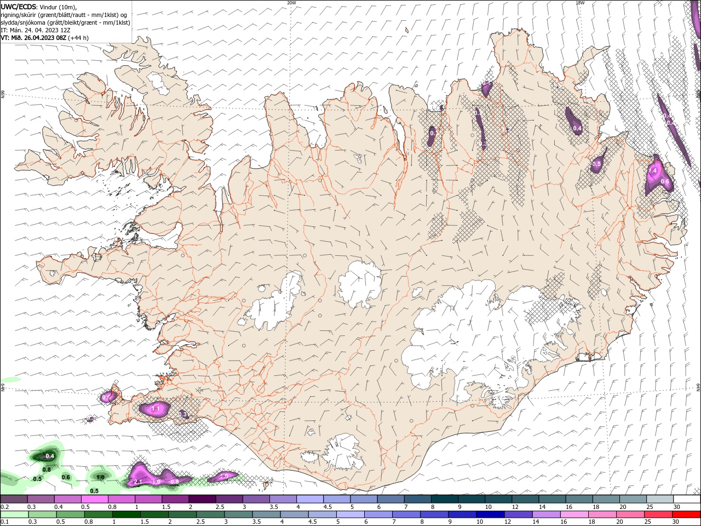Screen dimensions: 701x526
Task: Click the '0.6' value on the pale green cell
Action: 66,477
